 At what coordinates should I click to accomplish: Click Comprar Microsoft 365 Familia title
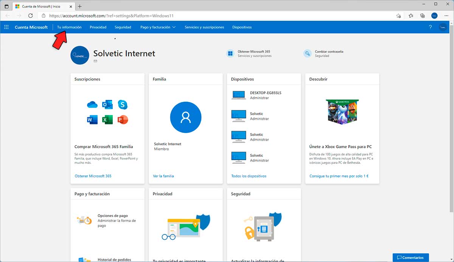104,147
